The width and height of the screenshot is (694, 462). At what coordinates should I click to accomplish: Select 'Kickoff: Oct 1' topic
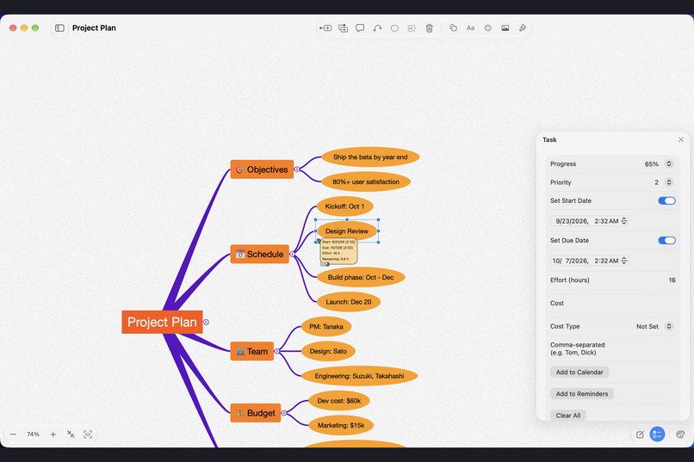344,206
